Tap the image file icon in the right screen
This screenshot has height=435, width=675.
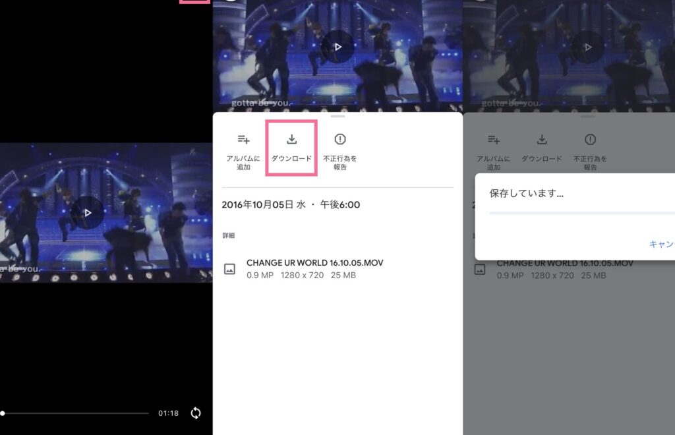[481, 269]
